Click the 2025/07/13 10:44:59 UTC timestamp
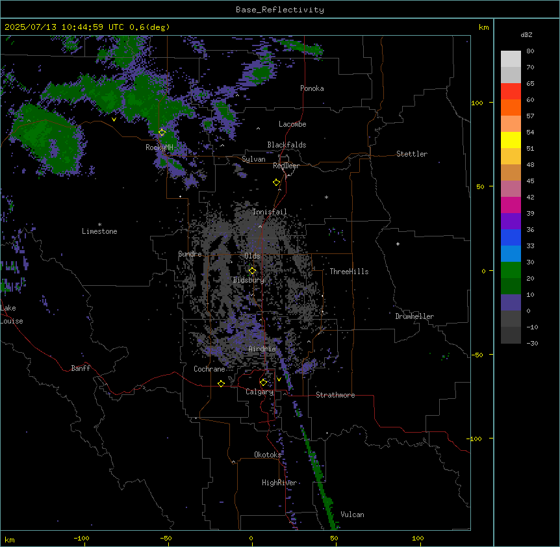This screenshot has height=547, width=560. [64, 27]
